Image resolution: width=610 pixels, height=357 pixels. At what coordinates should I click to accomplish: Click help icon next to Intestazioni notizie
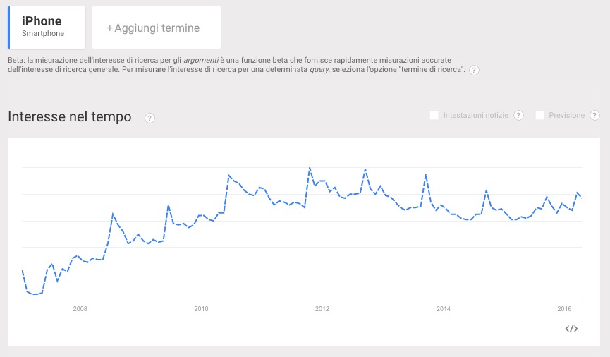click(518, 116)
